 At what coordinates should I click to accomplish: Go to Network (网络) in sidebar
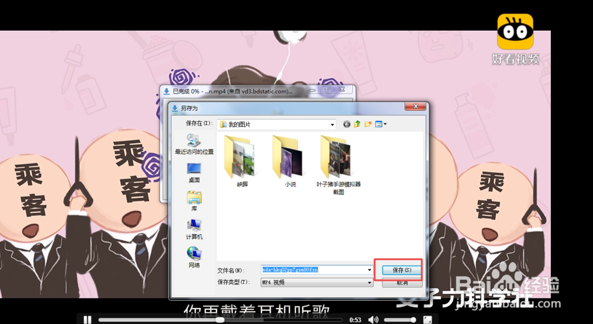(x=194, y=258)
